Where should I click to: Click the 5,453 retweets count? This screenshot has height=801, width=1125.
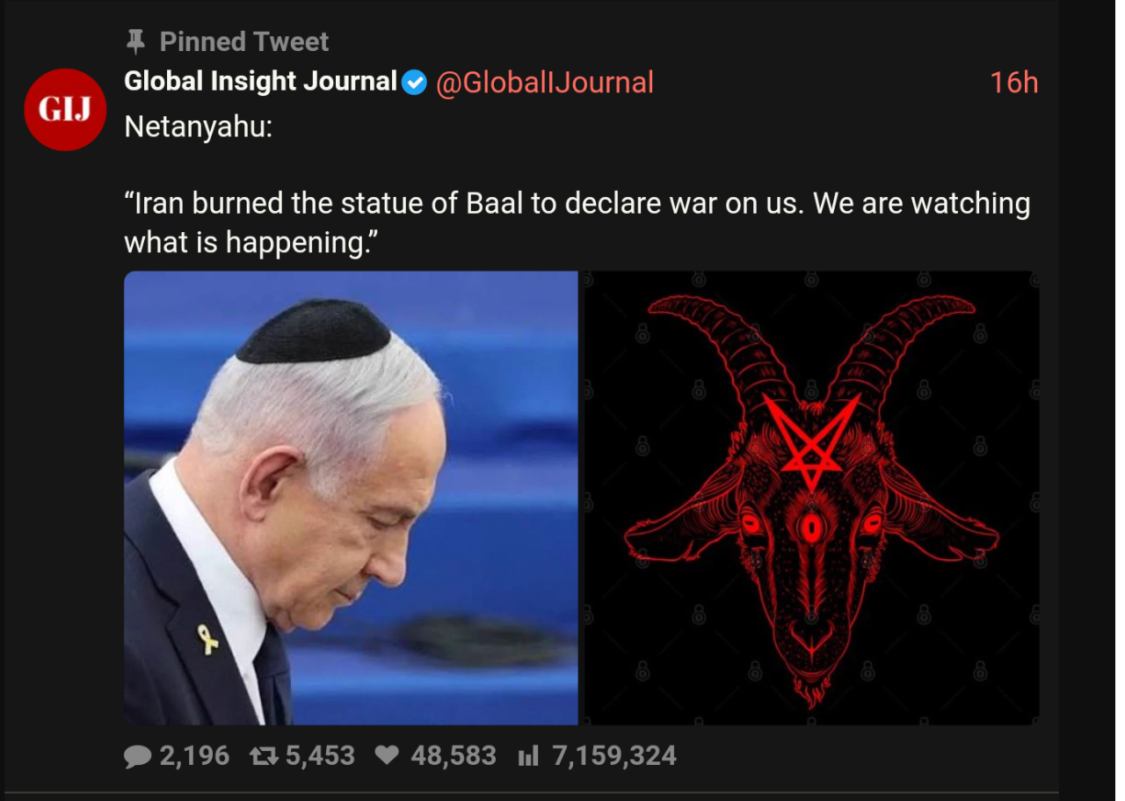320,756
